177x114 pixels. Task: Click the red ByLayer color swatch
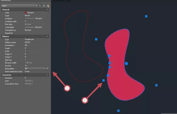(26, 13)
